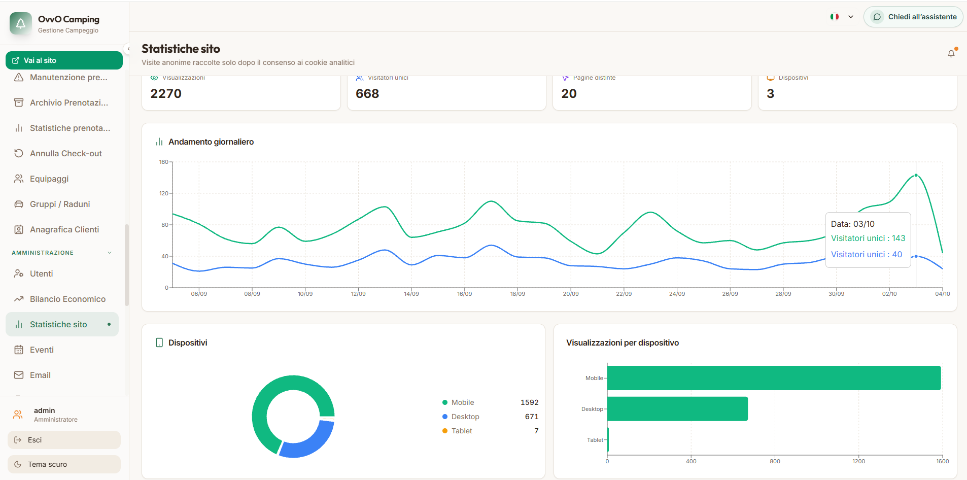Click the Anagrafica Clienti contact icon
The width and height of the screenshot is (967, 480).
tap(19, 229)
